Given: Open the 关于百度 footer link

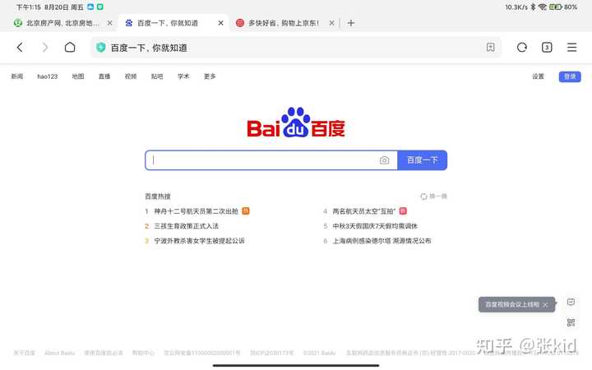Looking at the screenshot, I should pyautogui.click(x=24, y=353).
